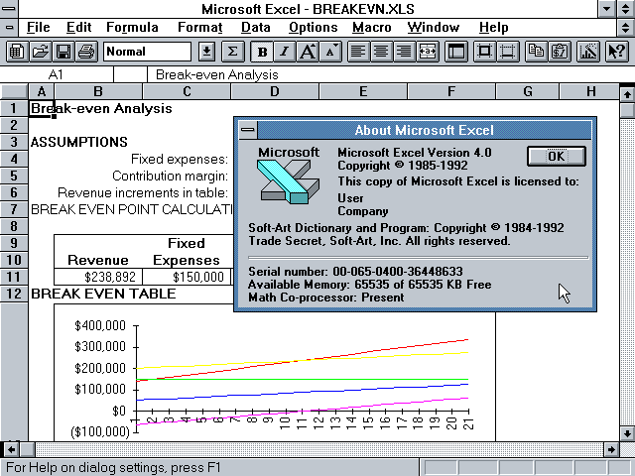
Task: Click the Center Across Columns icon
Action: (427, 52)
